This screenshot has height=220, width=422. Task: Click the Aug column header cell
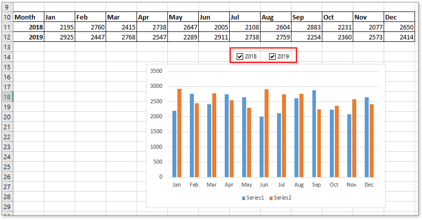coord(276,17)
